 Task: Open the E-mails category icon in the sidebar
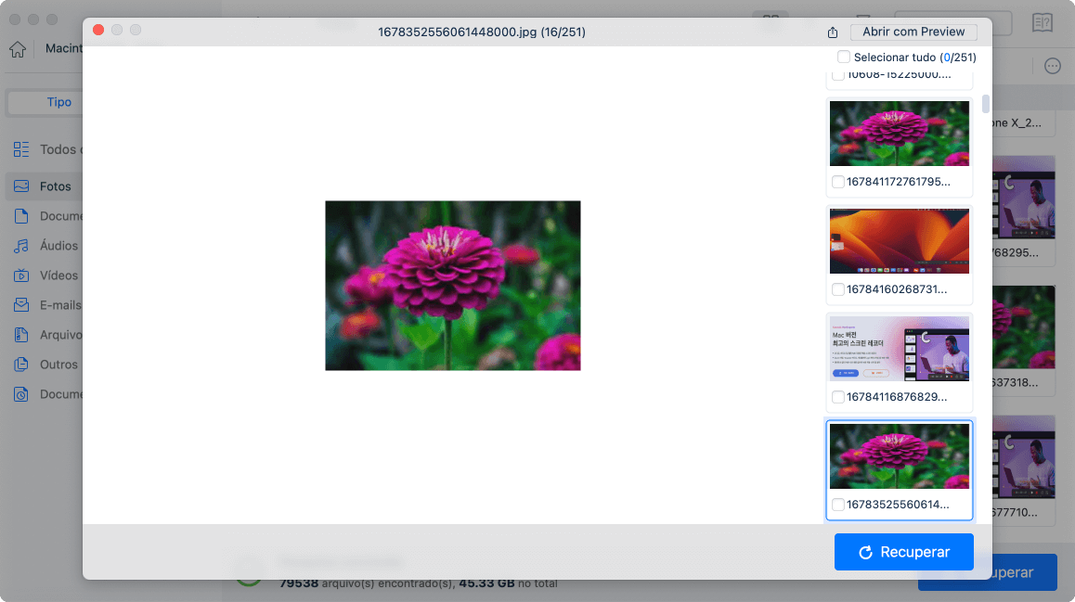tap(21, 305)
